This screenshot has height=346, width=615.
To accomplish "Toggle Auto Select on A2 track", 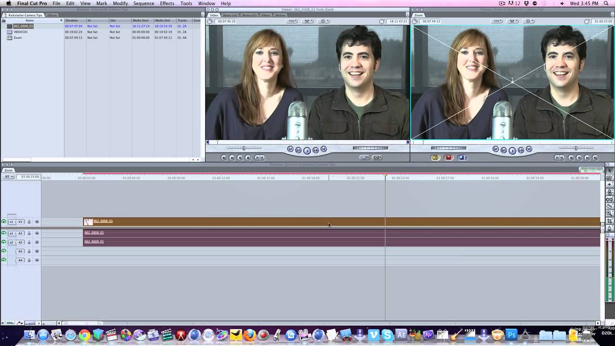I will click(x=37, y=242).
